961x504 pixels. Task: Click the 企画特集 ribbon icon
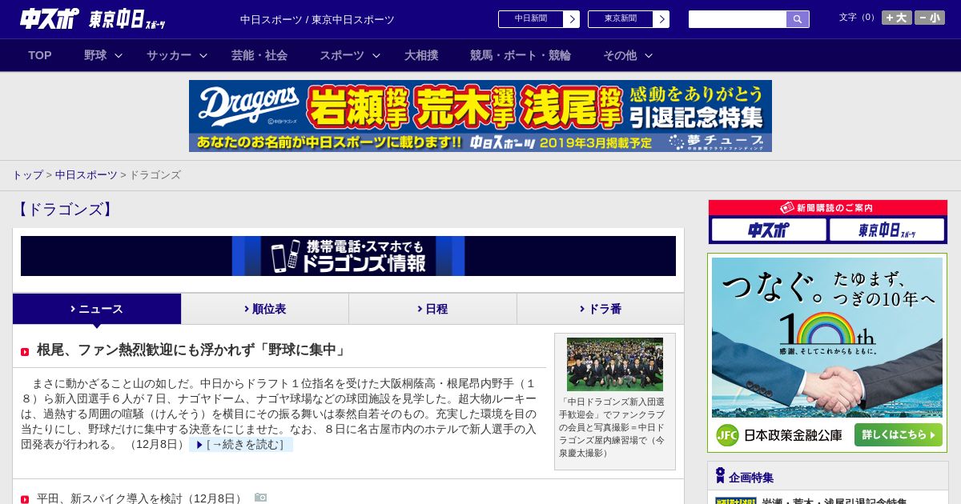click(720, 476)
